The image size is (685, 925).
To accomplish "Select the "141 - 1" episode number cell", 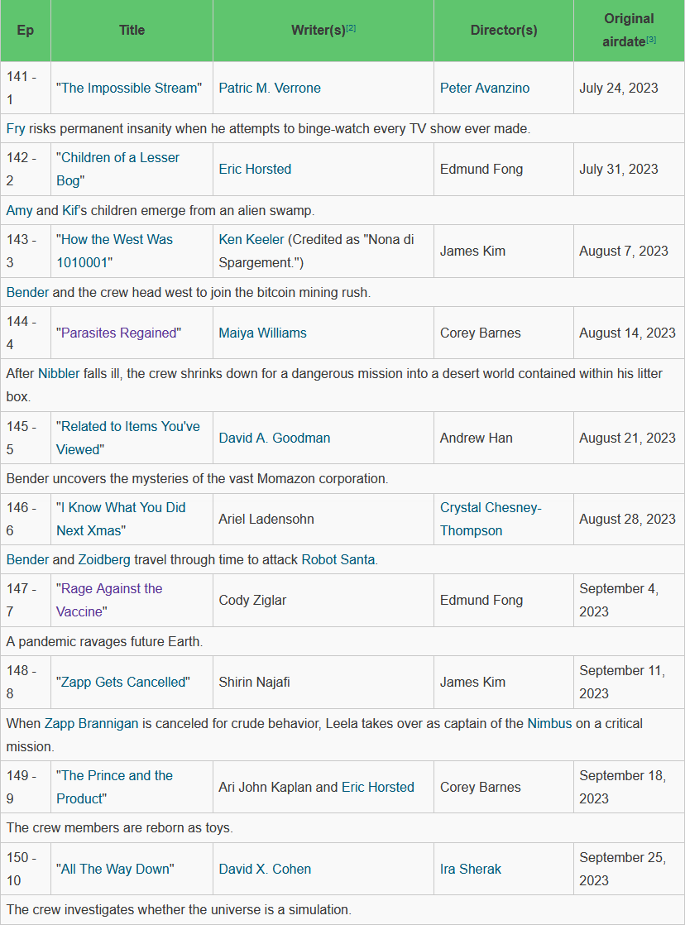I will point(26,88).
